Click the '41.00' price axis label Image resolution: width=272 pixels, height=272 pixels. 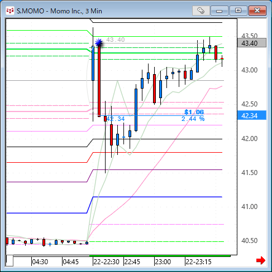[x=250, y=207]
